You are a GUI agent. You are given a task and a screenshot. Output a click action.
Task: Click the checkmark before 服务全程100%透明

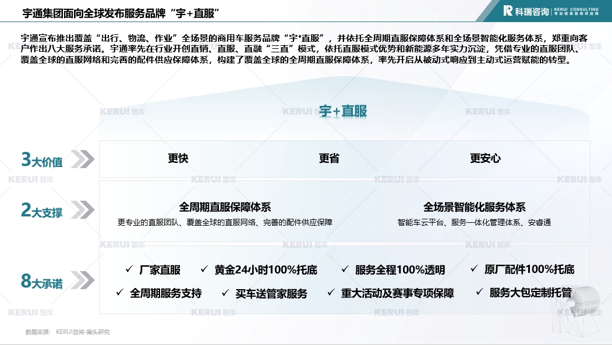(345, 269)
